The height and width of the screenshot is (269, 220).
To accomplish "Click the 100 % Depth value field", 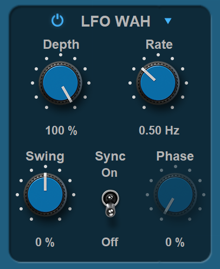I will (61, 130).
